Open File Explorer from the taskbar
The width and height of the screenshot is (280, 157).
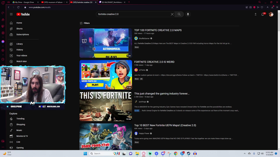(x=137, y=154)
